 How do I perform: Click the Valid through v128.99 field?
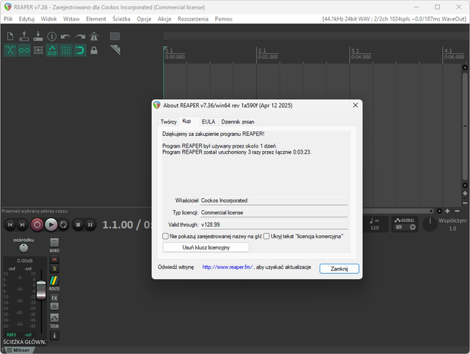(x=274, y=225)
